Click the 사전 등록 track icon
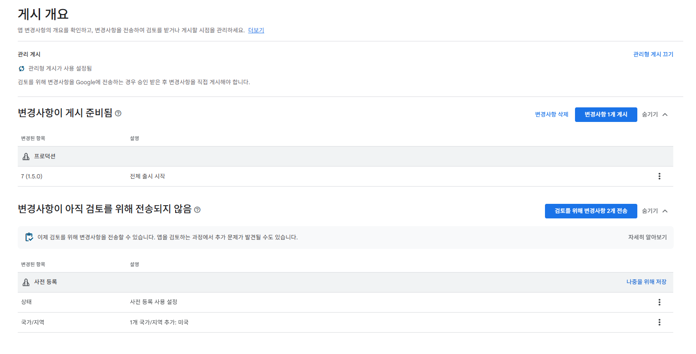The width and height of the screenshot is (696, 354). click(26, 283)
